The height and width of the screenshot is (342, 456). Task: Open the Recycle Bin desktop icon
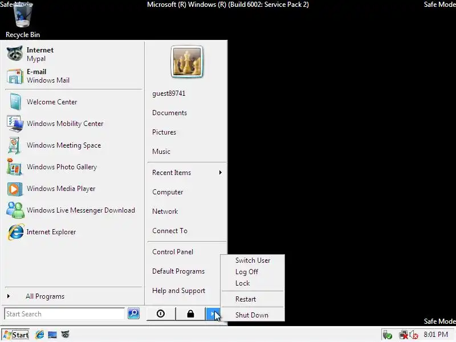(23, 20)
